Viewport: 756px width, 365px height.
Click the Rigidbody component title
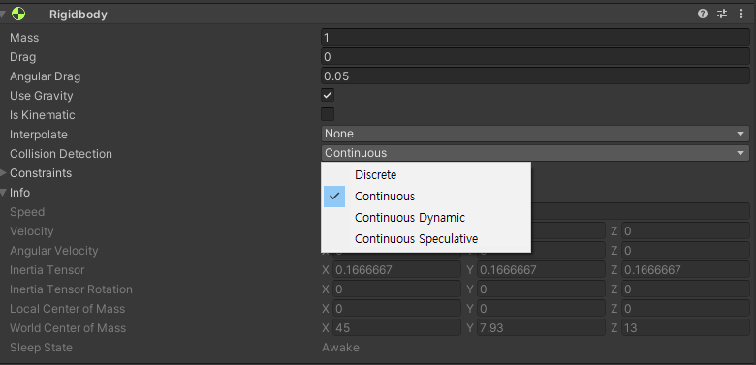[79, 15]
